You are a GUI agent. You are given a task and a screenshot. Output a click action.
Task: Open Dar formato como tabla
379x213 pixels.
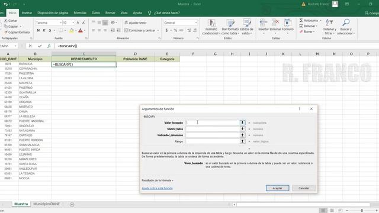(230, 27)
